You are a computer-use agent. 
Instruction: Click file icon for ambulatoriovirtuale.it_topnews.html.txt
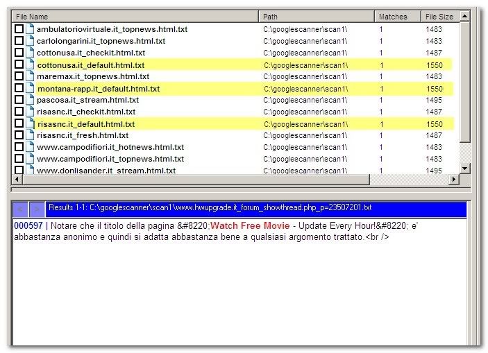[x=30, y=29]
